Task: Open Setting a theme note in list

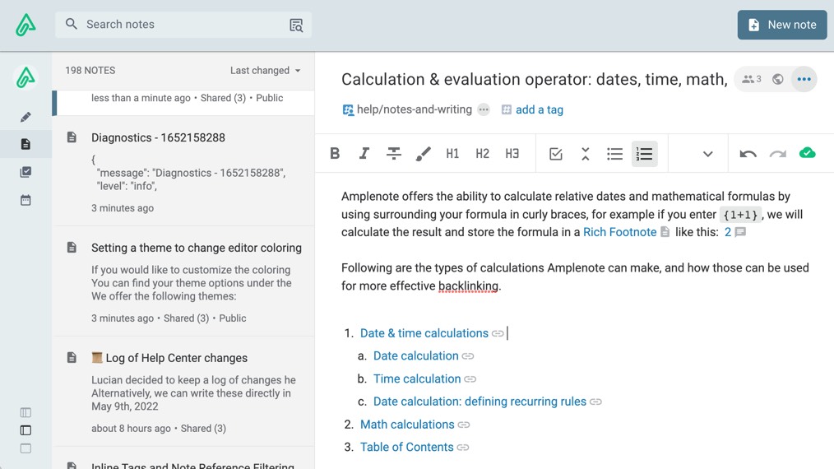Action: [x=196, y=248]
